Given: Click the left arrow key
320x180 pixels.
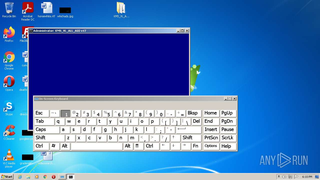Looking at the screenshot, I should 165,146.
